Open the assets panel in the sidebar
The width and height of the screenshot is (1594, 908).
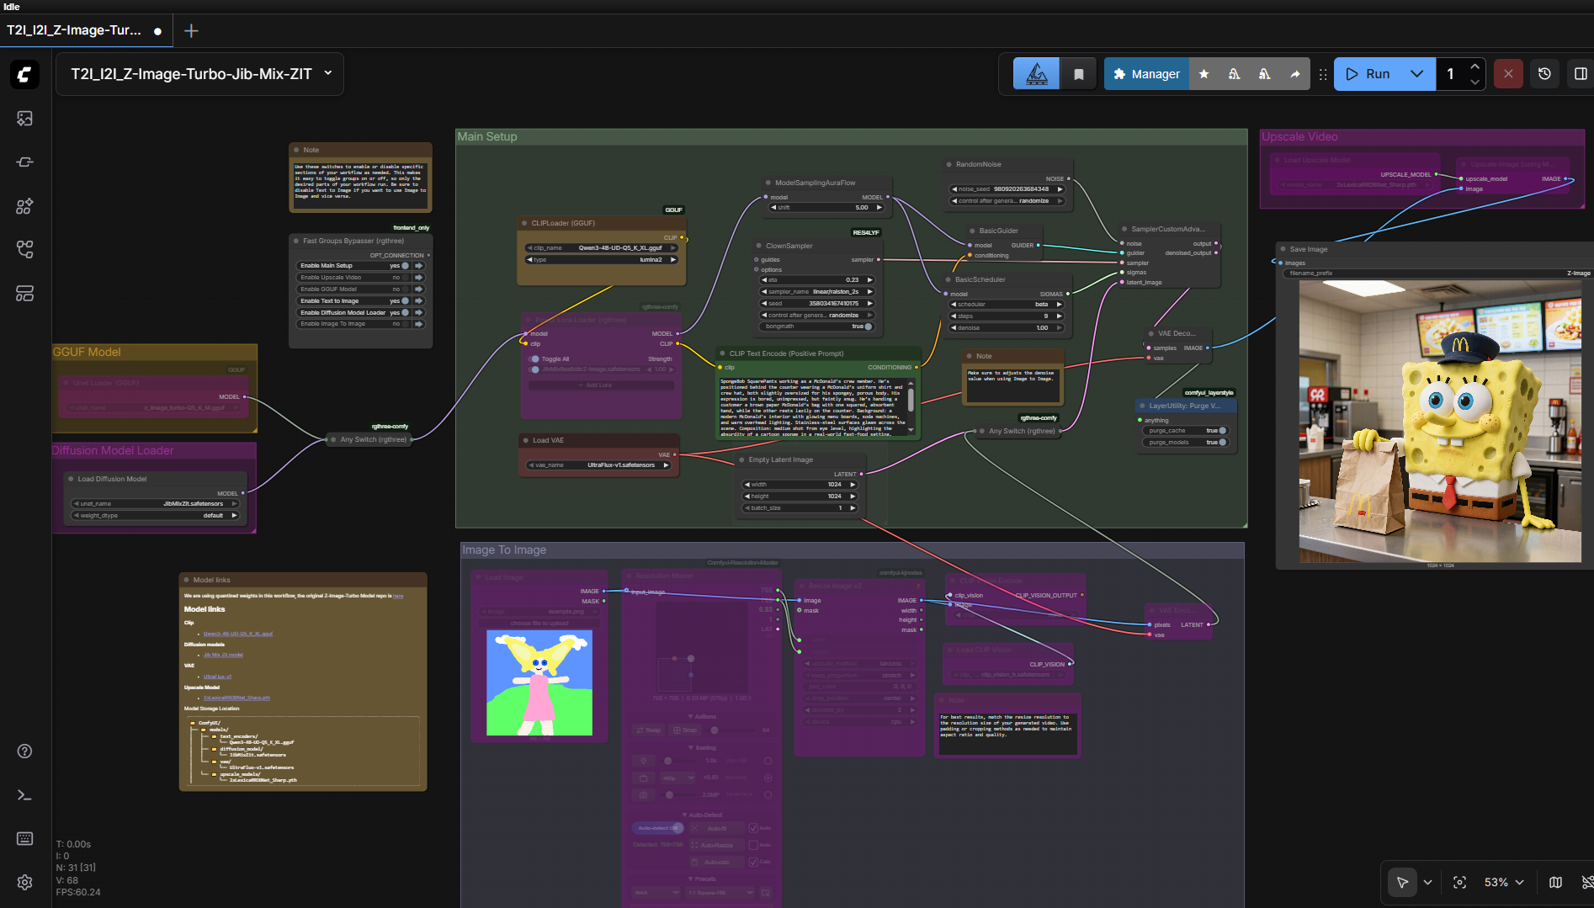pos(24,119)
